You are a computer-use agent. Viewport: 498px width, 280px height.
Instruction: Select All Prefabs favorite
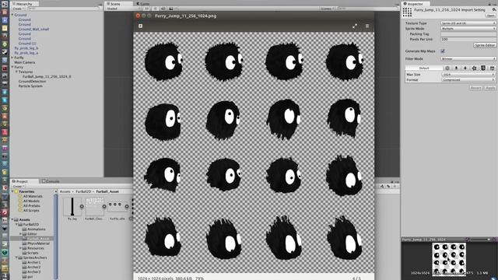pos(31,206)
